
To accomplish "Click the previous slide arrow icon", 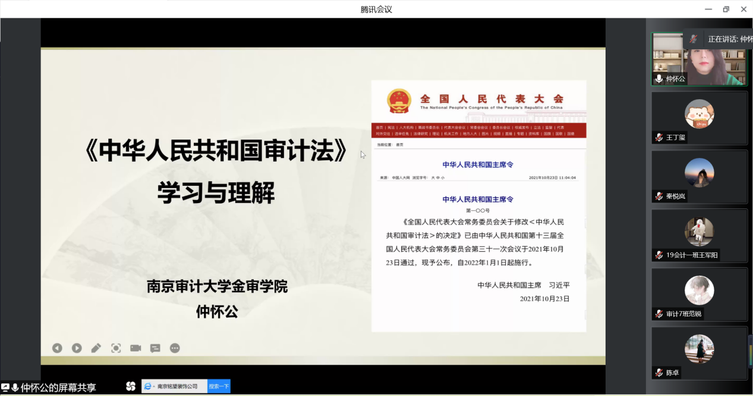I will [x=57, y=349].
